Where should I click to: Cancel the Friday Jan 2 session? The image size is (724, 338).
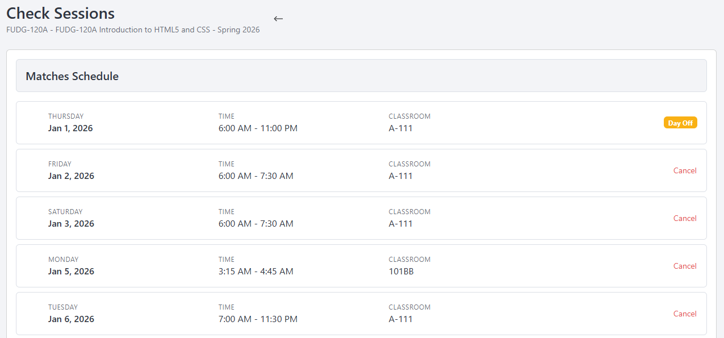pos(685,170)
